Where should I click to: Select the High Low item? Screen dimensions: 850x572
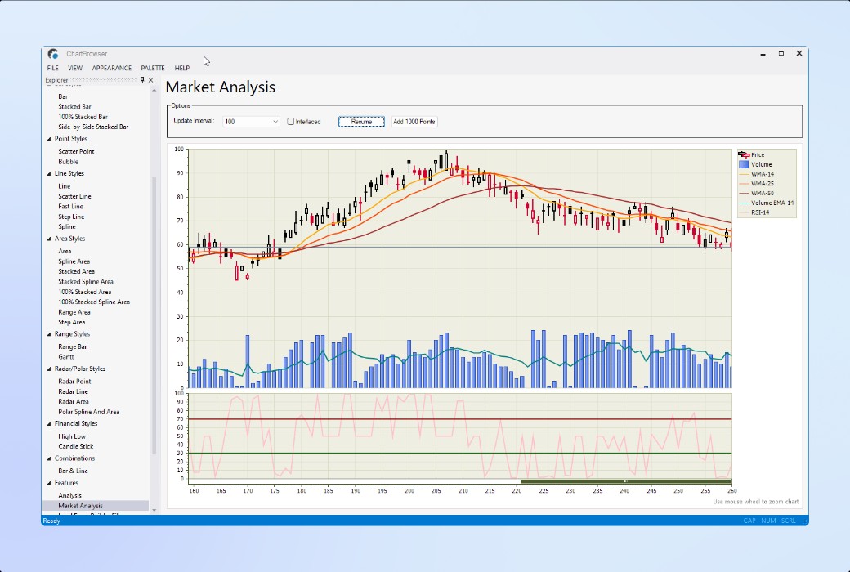(x=72, y=436)
